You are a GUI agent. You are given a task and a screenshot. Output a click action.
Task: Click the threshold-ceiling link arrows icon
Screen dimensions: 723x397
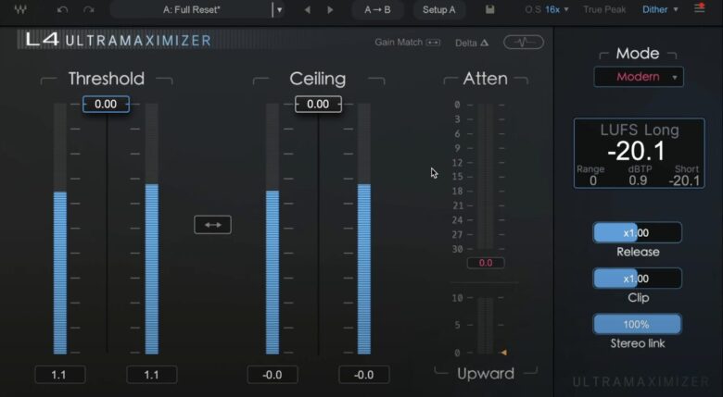pos(212,225)
